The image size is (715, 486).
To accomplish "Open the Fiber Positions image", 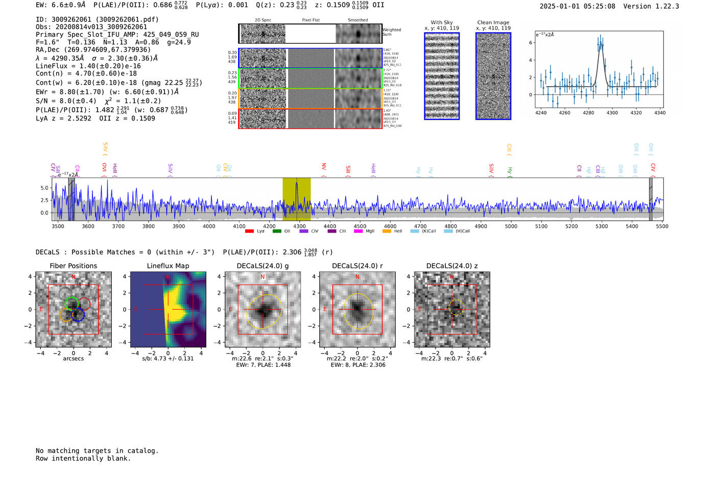I will point(74,310).
